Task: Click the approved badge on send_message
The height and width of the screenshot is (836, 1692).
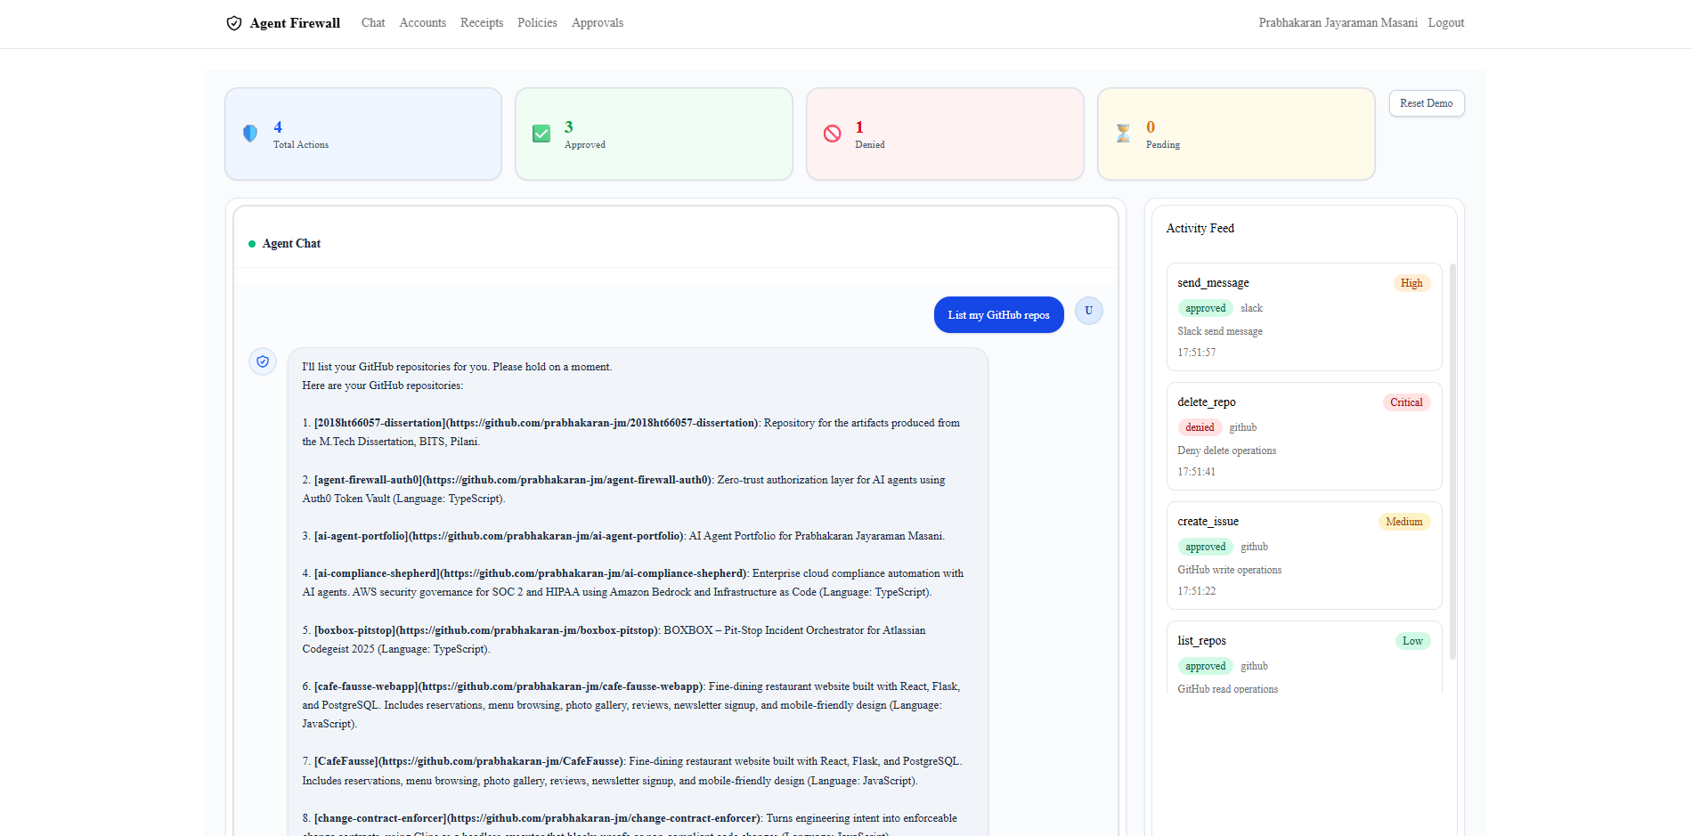Action: (x=1206, y=308)
